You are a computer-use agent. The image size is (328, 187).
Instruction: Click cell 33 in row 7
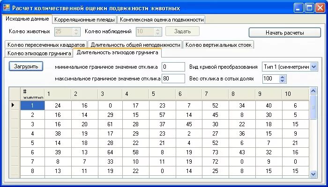[x=110, y=162]
